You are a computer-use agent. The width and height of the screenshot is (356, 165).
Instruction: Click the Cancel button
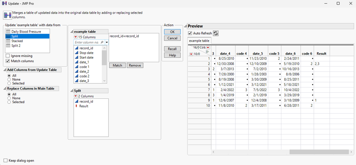click(x=172, y=38)
